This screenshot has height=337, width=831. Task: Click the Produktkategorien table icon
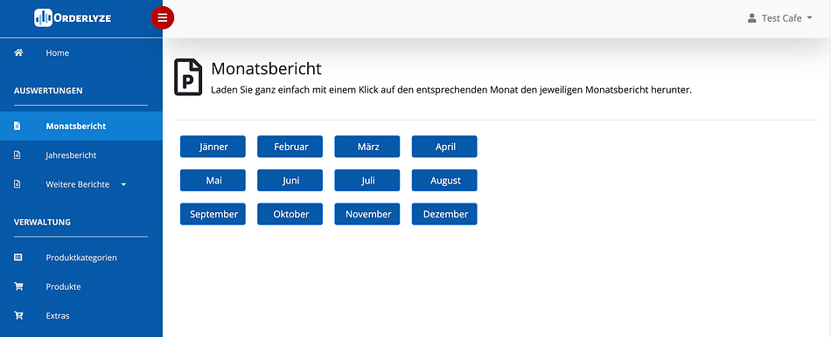pyautogui.click(x=18, y=258)
